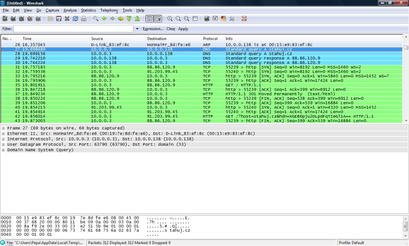Click the Apply filter button
This screenshot has height=246, width=409.
(183, 29)
